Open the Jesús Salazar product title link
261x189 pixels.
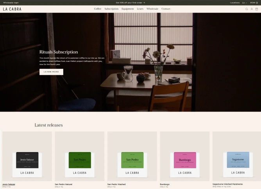pyautogui.click(x=9, y=184)
